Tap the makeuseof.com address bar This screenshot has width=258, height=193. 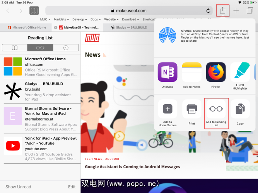[129, 11]
